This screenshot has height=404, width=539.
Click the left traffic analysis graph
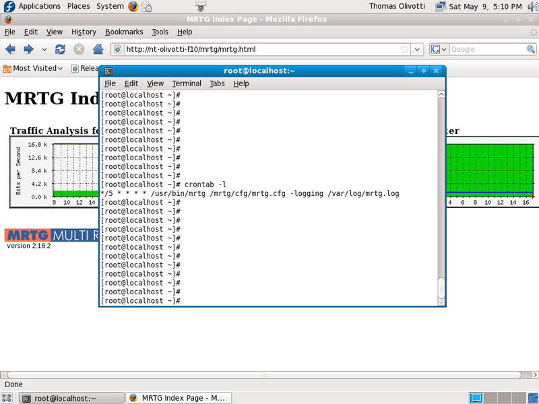[x=55, y=172]
